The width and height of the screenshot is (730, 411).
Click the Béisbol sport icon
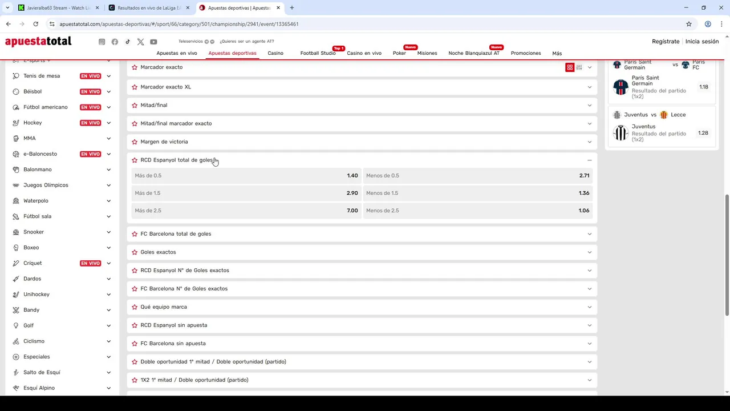click(16, 91)
